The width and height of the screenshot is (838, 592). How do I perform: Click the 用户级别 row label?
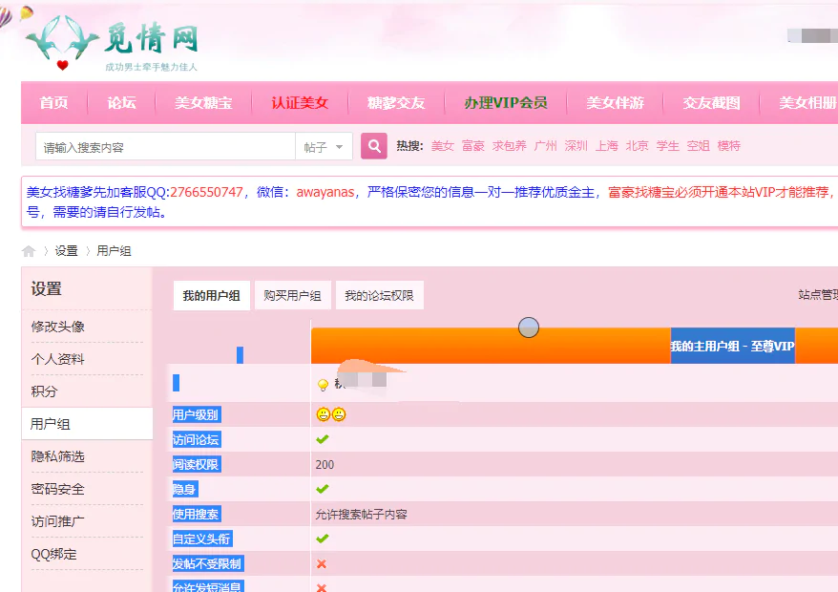click(197, 414)
